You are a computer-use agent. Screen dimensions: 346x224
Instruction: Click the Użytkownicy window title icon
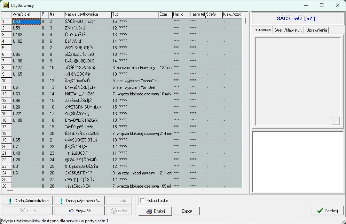[x=6, y=5]
